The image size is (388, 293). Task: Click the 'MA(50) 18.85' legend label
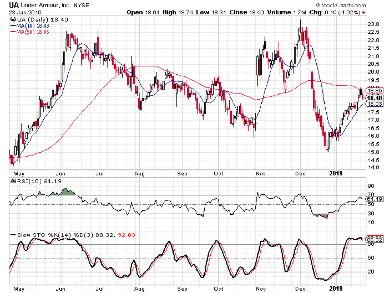(x=33, y=32)
